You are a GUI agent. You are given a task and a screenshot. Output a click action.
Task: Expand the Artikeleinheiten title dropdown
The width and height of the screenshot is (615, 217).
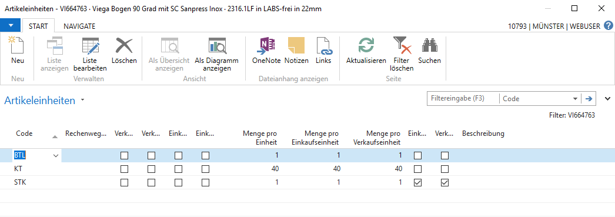point(82,100)
